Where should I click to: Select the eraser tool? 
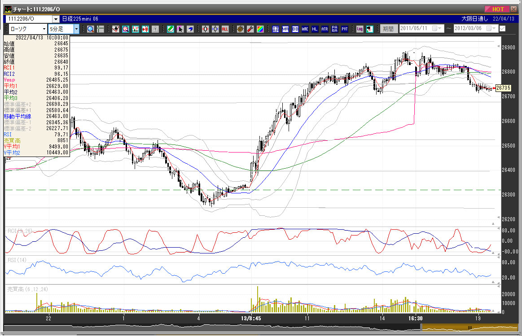[x=190, y=29]
